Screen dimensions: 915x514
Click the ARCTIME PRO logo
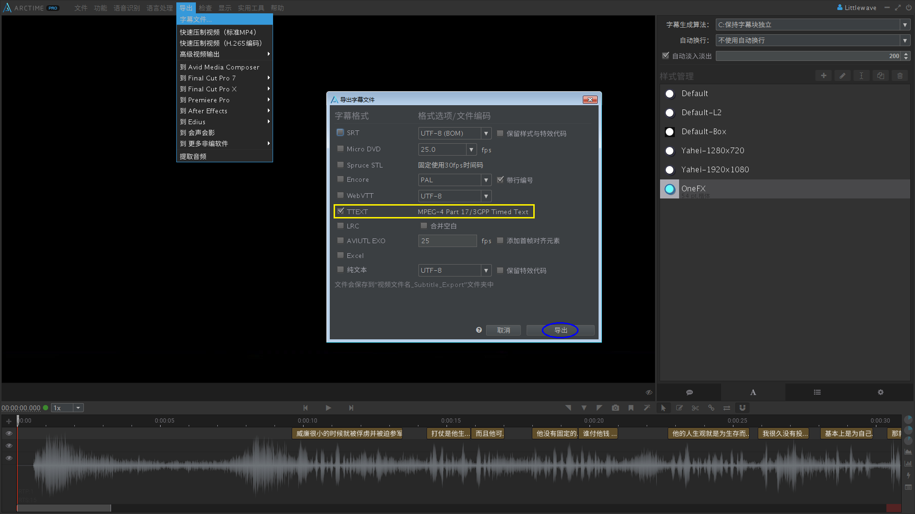tap(31, 8)
